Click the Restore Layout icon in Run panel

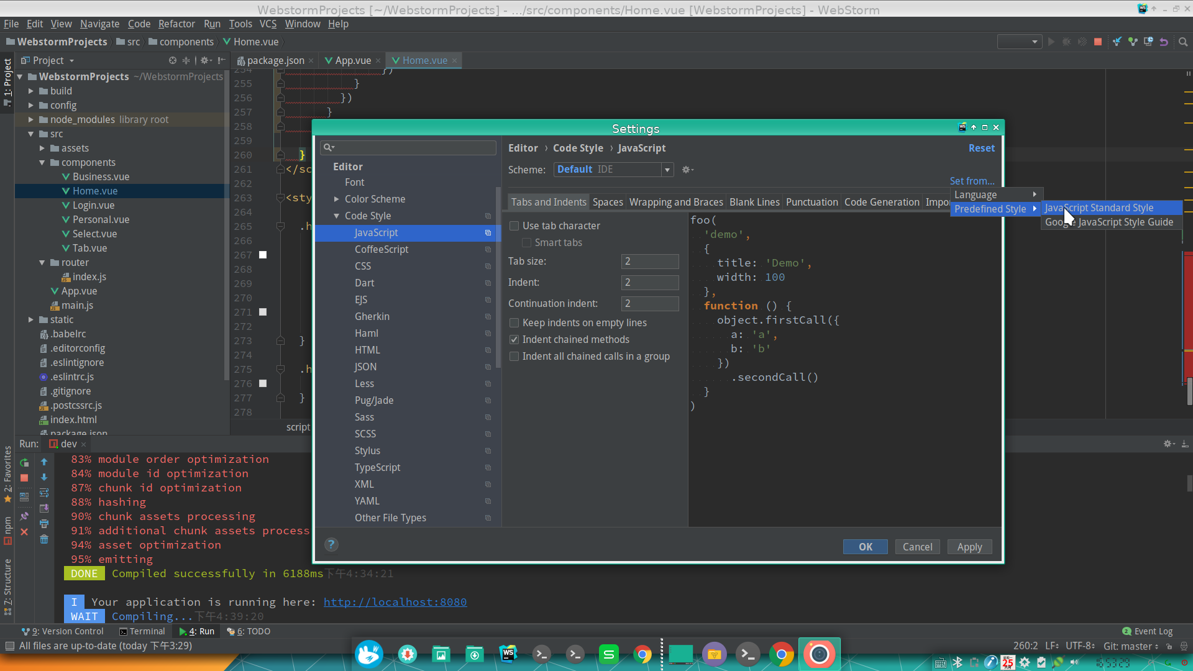[24, 497]
